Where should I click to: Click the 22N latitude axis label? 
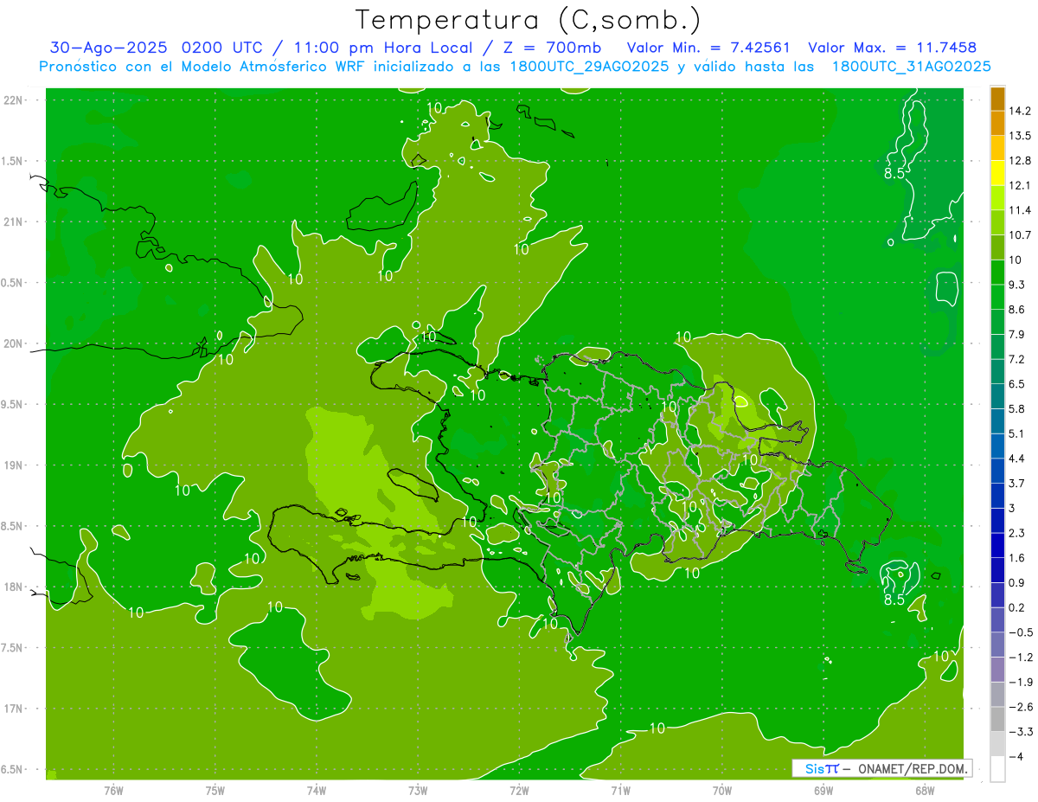click(12, 100)
